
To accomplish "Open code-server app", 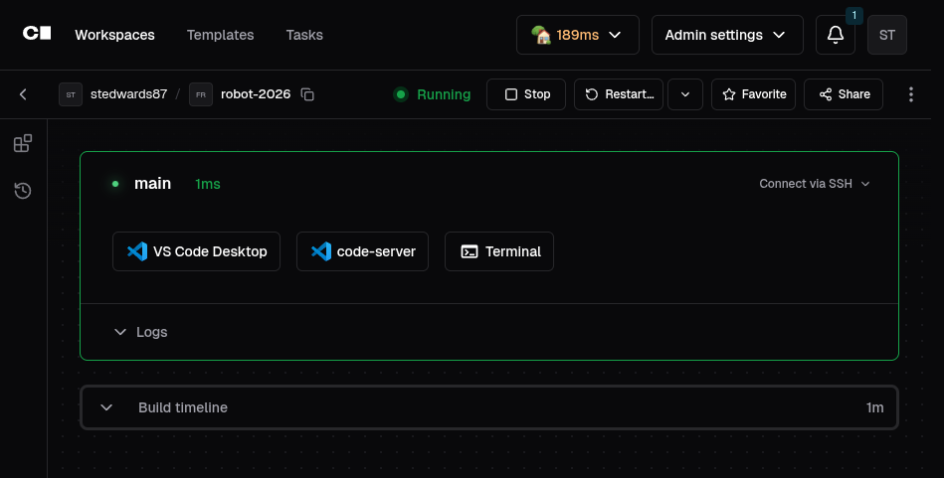I will (x=362, y=251).
